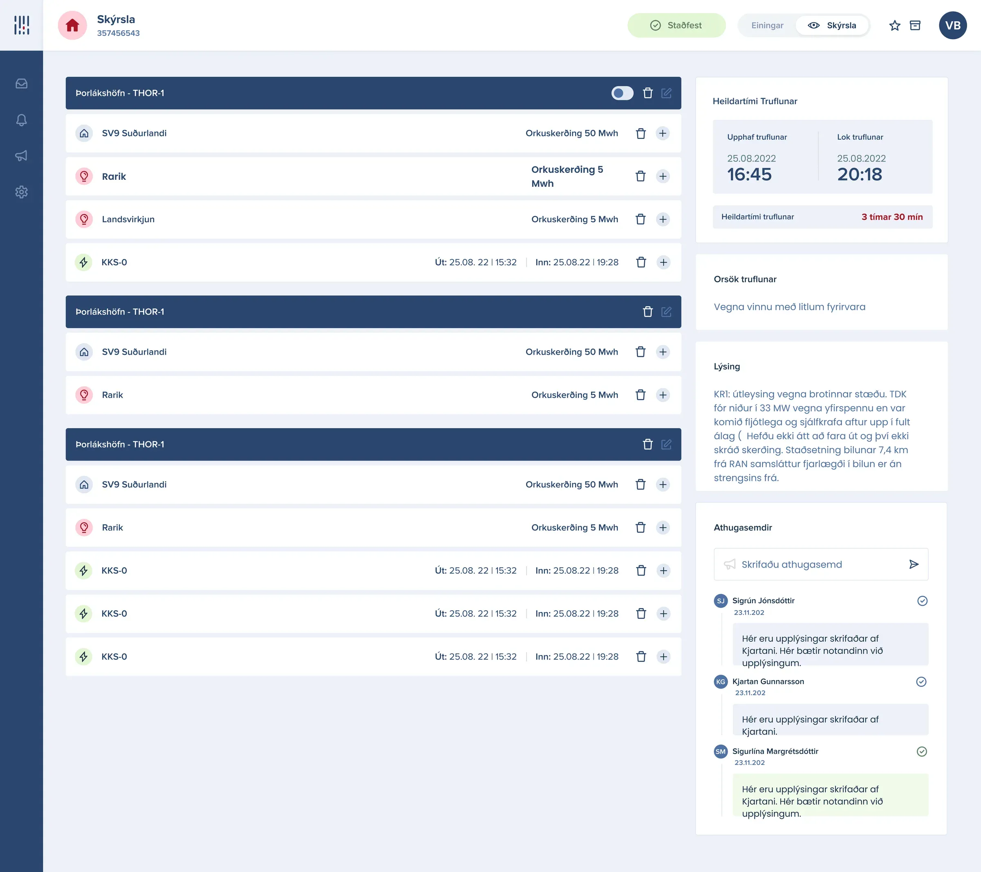Viewport: 981px width, 872px height.
Task: Click the Vegna vinnu með litlum fyrirvara text
Action: point(790,307)
